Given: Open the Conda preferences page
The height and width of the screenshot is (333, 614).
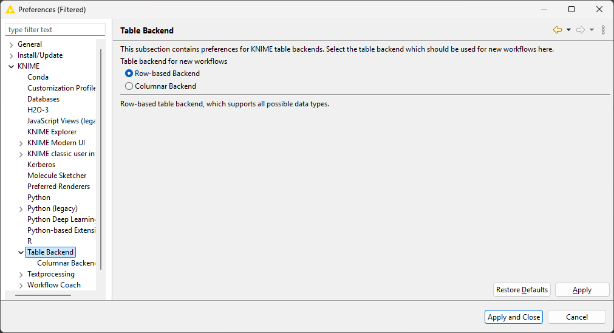Looking at the screenshot, I should [38, 77].
